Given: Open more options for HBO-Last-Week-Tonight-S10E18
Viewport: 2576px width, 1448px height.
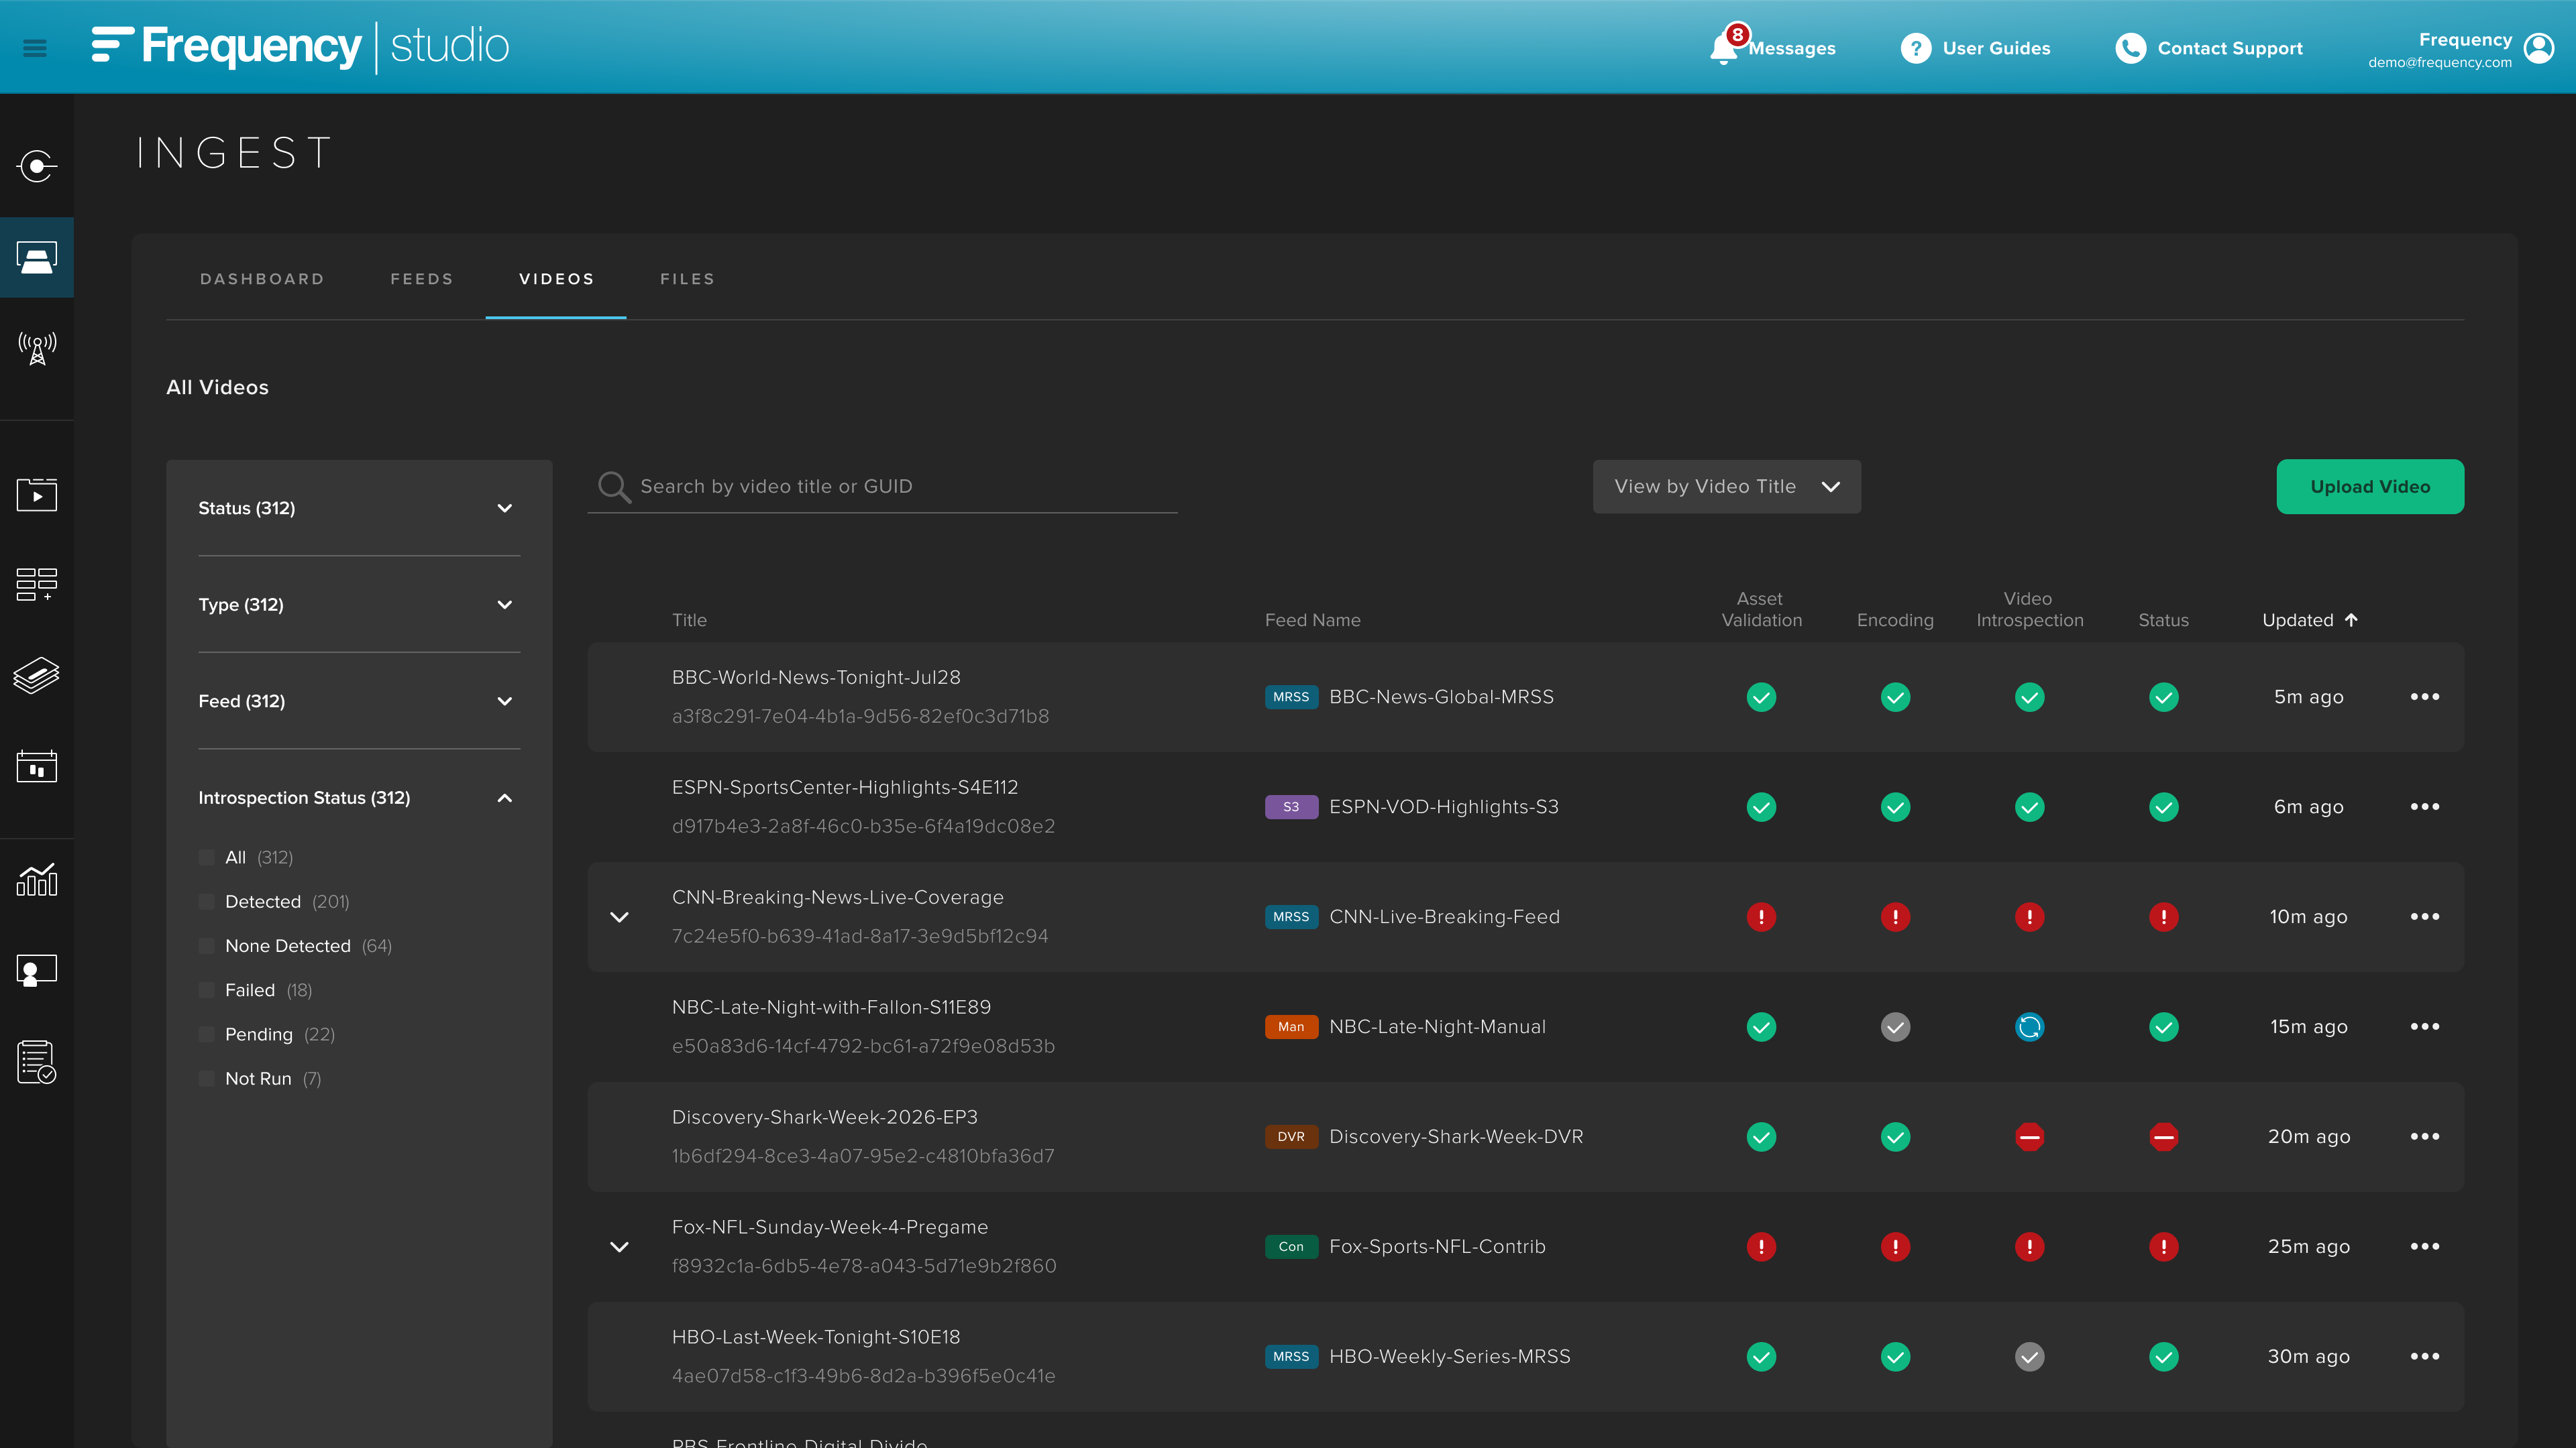Looking at the screenshot, I should pyautogui.click(x=2425, y=1356).
